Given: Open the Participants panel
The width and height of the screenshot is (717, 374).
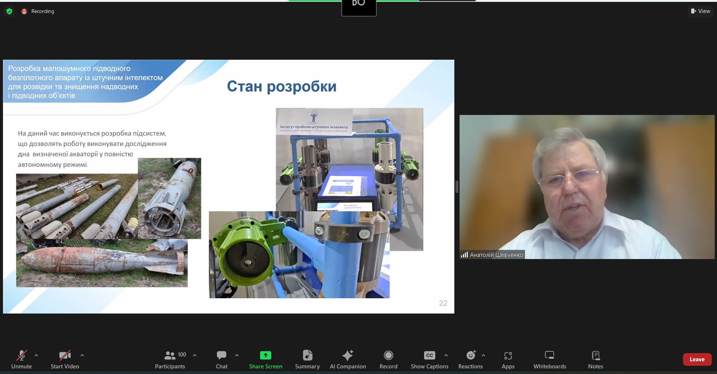Looking at the screenshot, I should 170,359.
